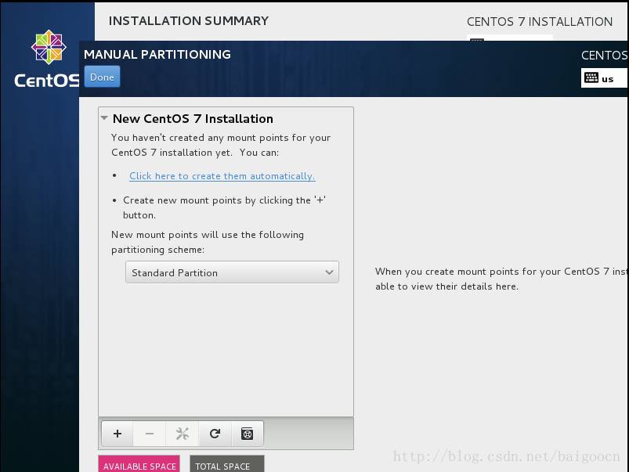The width and height of the screenshot is (629, 472).
Task: Click the MANUAL PARTITIONING heading
Action: 157,55
